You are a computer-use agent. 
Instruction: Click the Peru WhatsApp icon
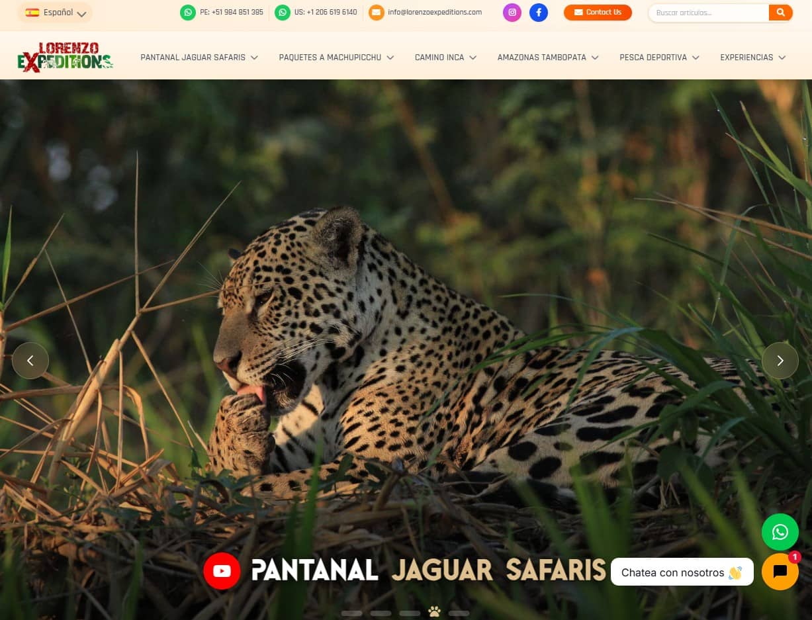point(188,13)
